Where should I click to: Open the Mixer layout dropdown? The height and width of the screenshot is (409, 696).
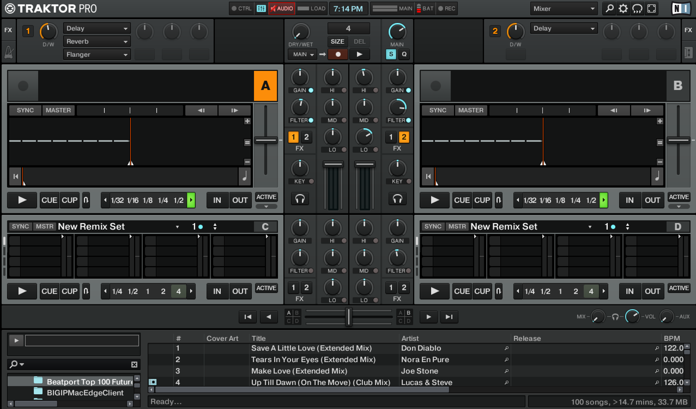(564, 8)
